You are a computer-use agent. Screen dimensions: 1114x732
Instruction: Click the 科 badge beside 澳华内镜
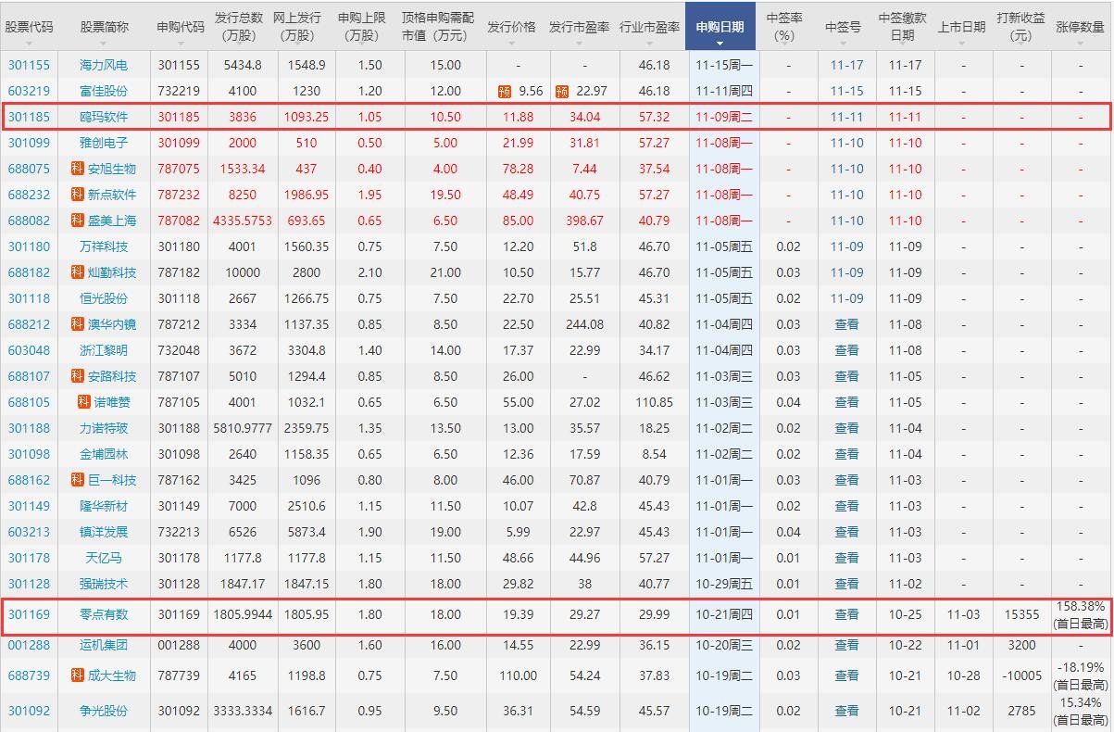click(78, 324)
